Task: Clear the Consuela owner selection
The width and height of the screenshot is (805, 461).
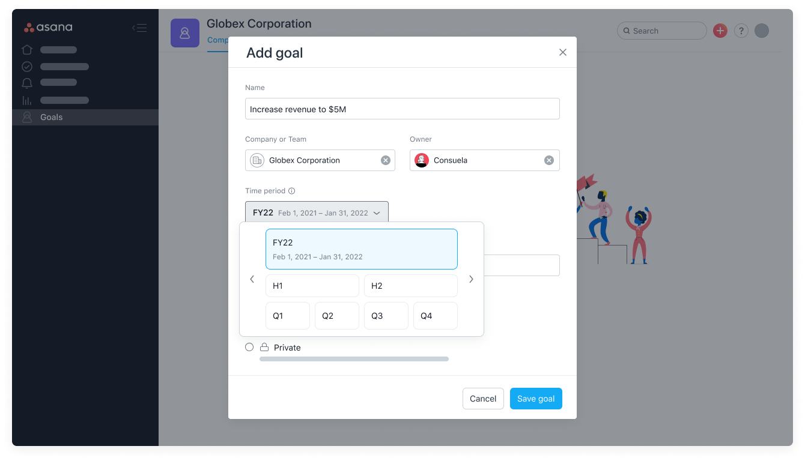Action: (x=549, y=160)
